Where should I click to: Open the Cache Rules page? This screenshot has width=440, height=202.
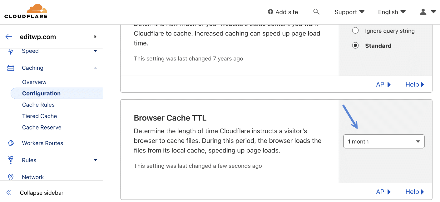(38, 105)
